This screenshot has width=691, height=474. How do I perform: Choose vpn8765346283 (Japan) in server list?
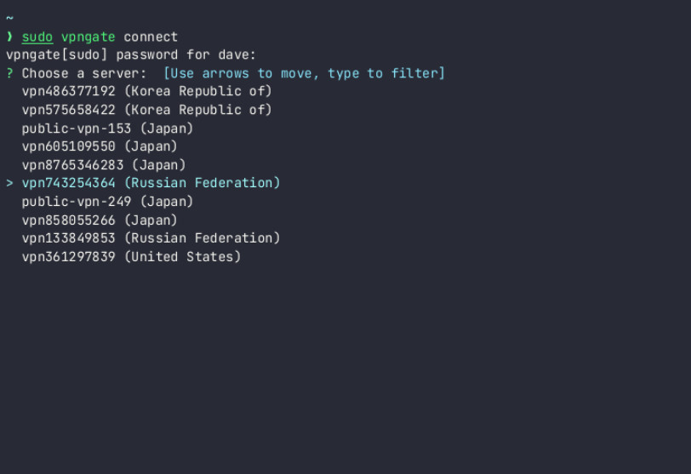[104, 165]
